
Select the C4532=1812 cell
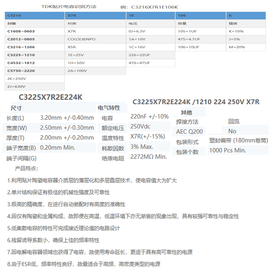click(x=35, y=63)
